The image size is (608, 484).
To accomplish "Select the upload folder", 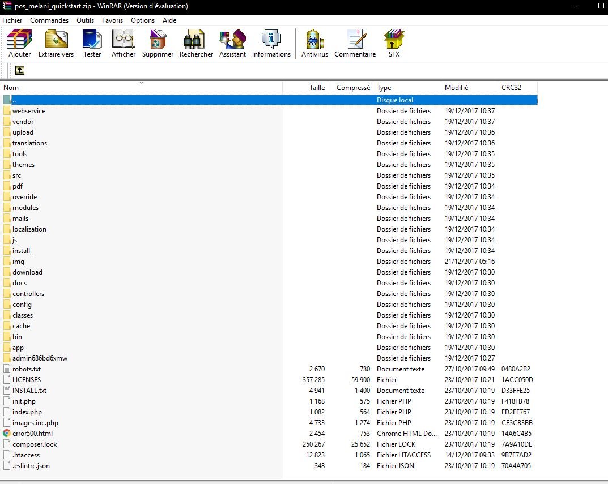I will (23, 132).
